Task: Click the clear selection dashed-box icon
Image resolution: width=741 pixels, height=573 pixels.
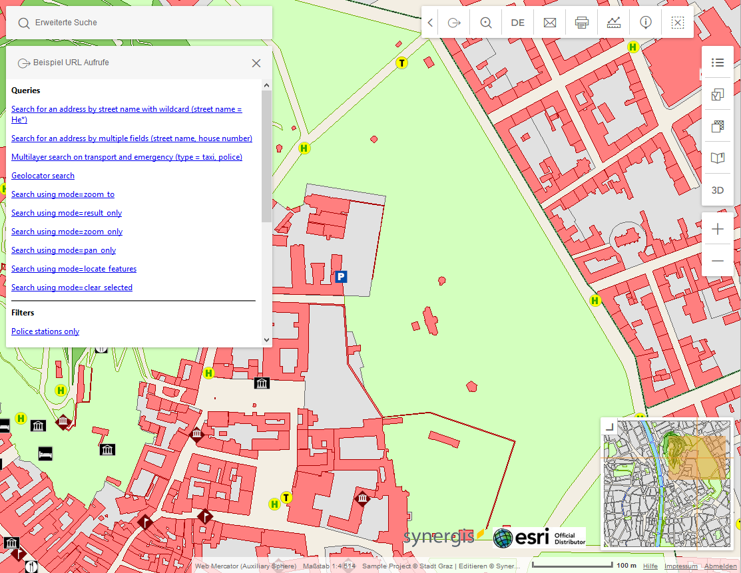Action: tap(678, 23)
